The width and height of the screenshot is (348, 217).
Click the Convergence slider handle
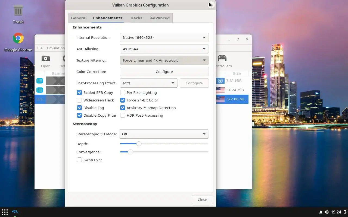click(x=130, y=152)
